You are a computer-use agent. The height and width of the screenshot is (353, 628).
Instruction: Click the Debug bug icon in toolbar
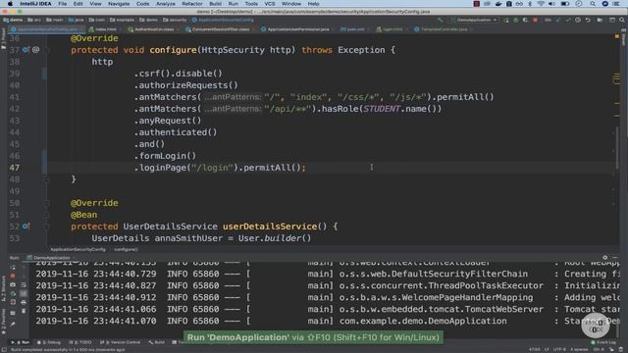point(516,20)
